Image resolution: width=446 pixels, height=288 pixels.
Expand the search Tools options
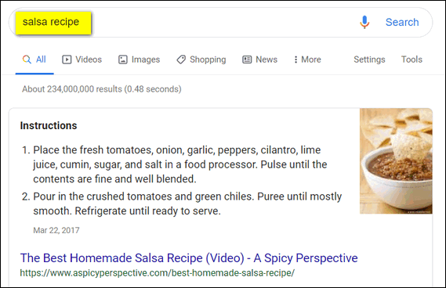pos(412,59)
